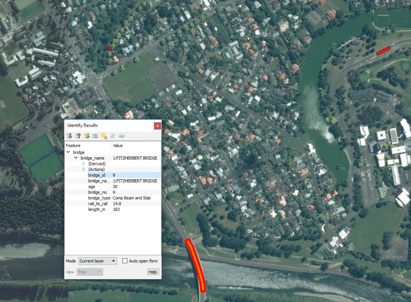This screenshot has height=302, width=411.
Task: Expand the (Derived) tree entry
Action: tap(83, 163)
